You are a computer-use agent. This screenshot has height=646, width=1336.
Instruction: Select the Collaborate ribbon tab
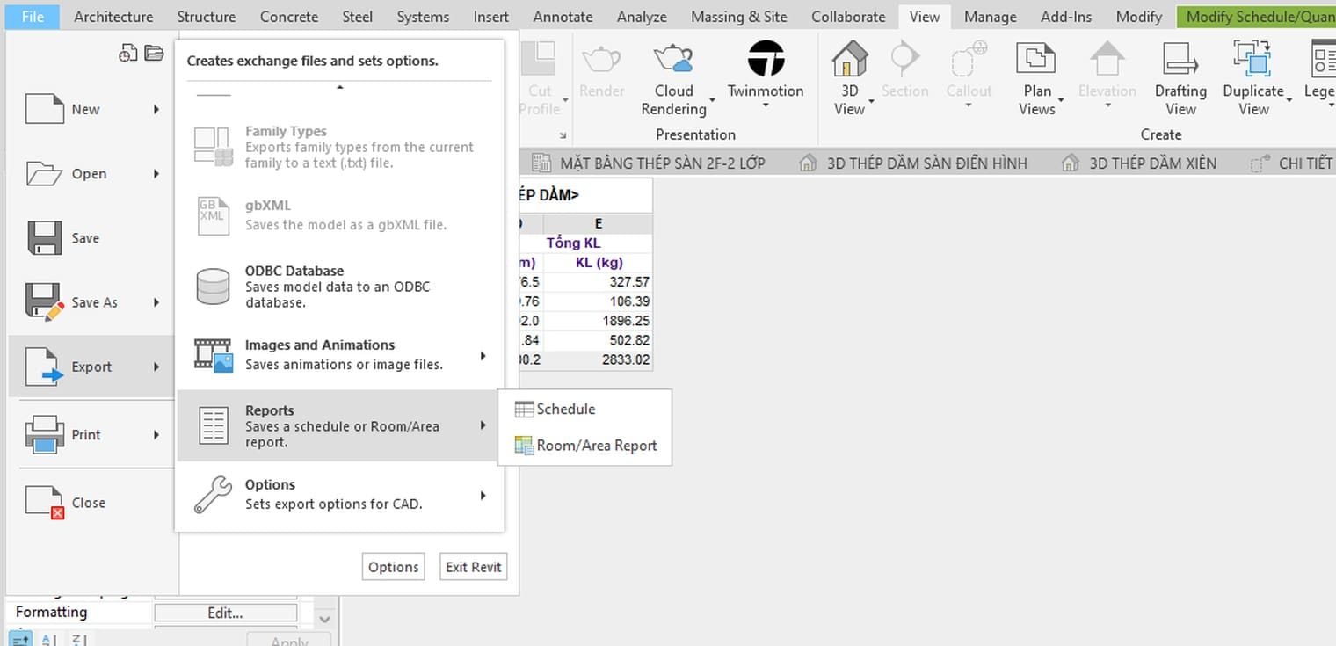click(848, 16)
